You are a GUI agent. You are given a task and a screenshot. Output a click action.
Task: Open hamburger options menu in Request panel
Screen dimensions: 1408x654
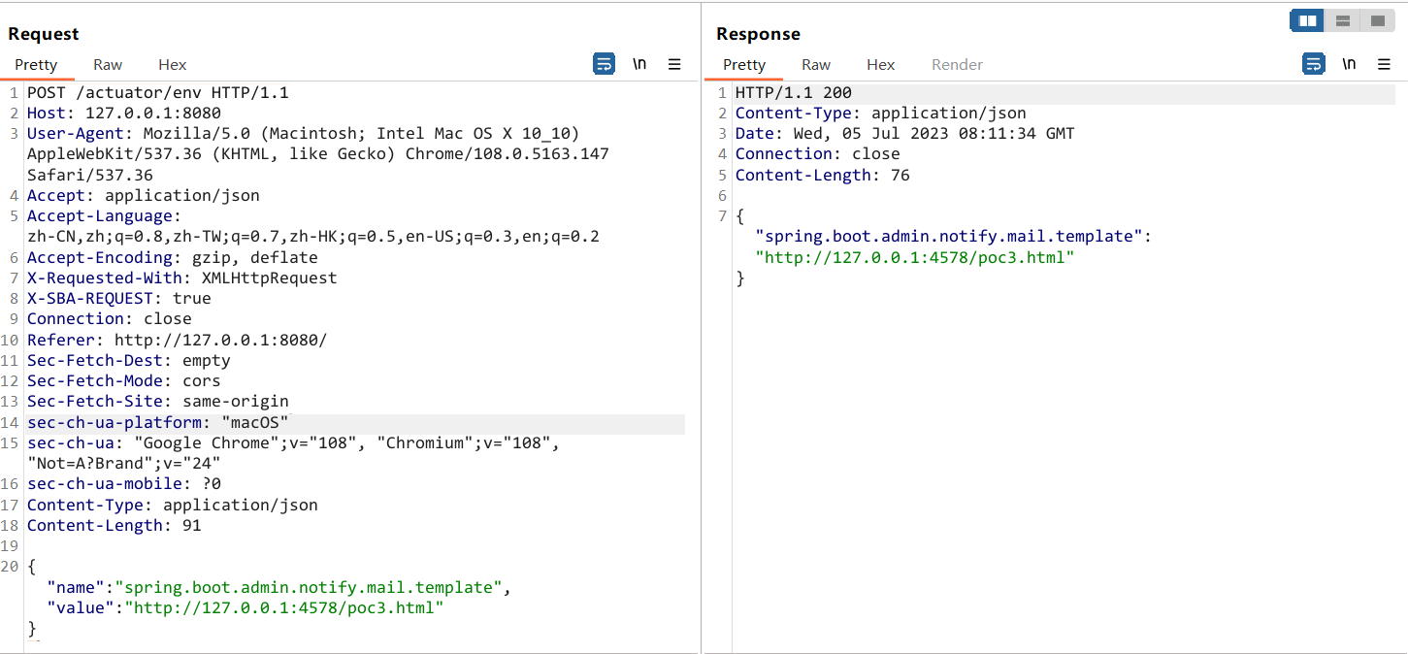pos(674,64)
